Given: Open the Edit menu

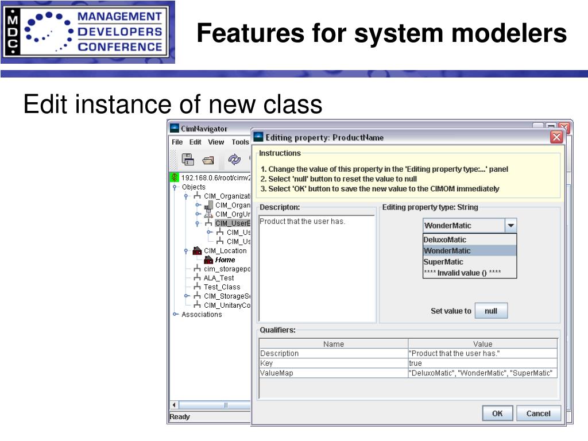Looking at the screenshot, I should (x=195, y=142).
